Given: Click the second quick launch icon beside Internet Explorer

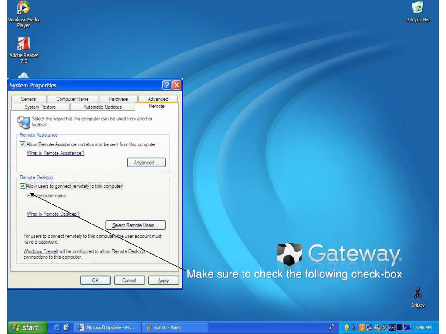Looking at the screenshot, I should tap(66, 327).
